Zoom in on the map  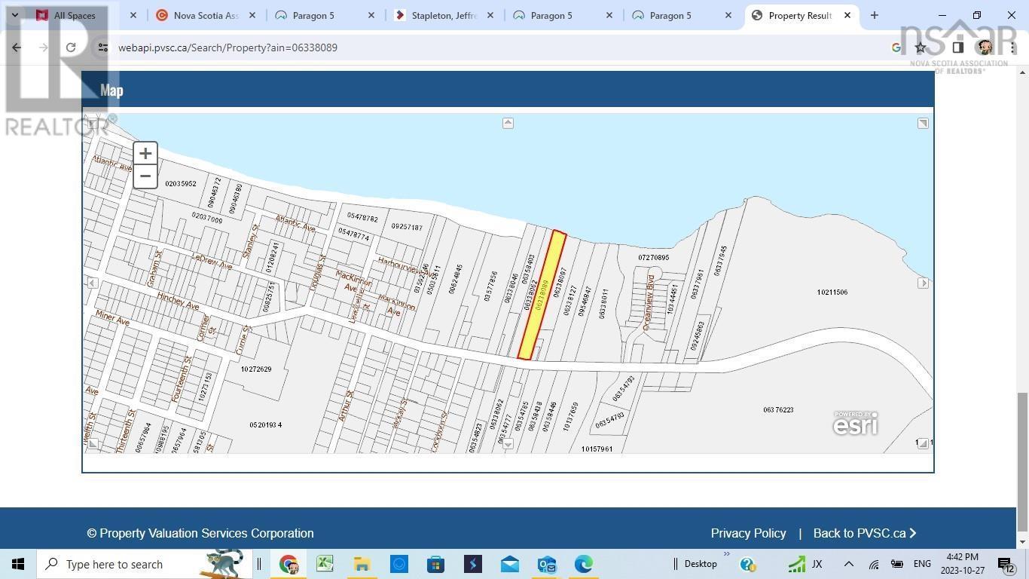[x=145, y=153]
